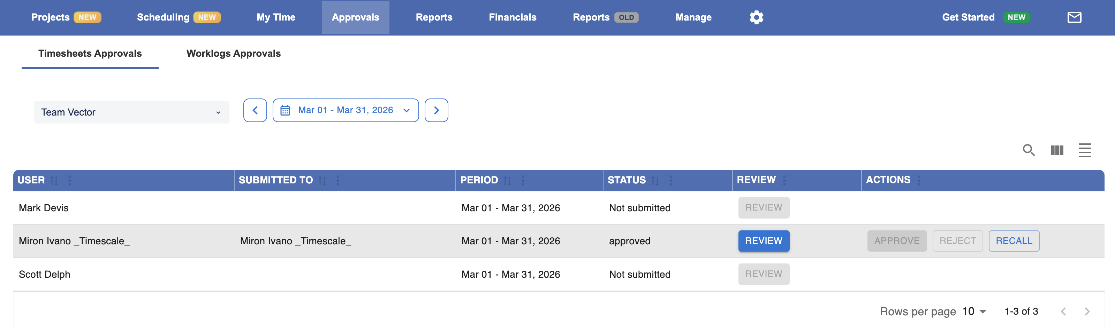The height and width of the screenshot is (332, 1115).
Task: Go to next table page
Action: [1087, 311]
